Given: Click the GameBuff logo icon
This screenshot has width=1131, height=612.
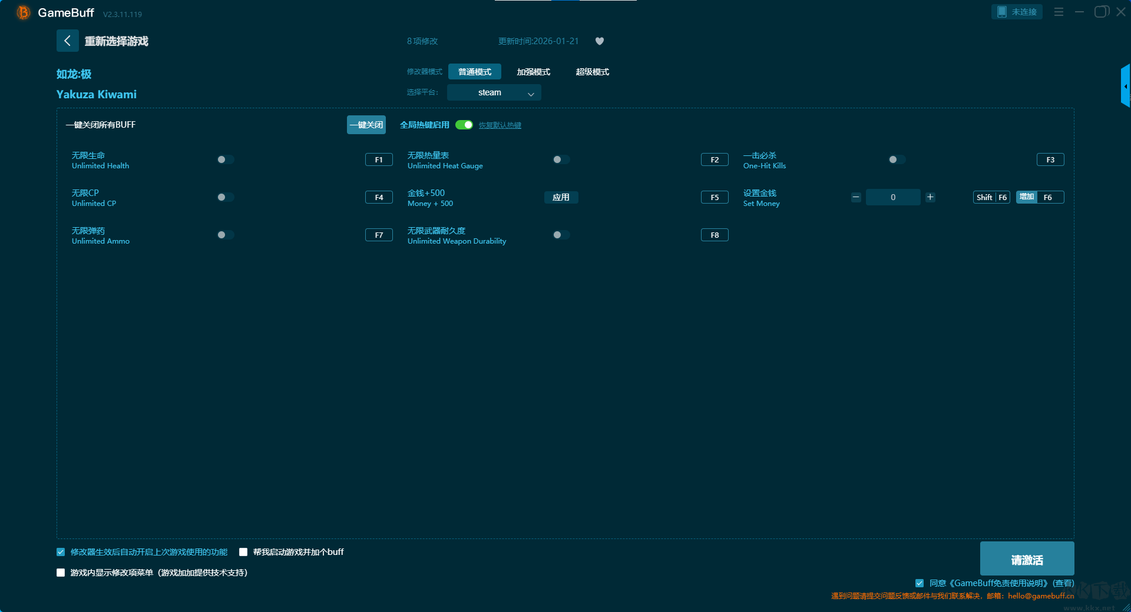Looking at the screenshot, I should click(24, 12).
